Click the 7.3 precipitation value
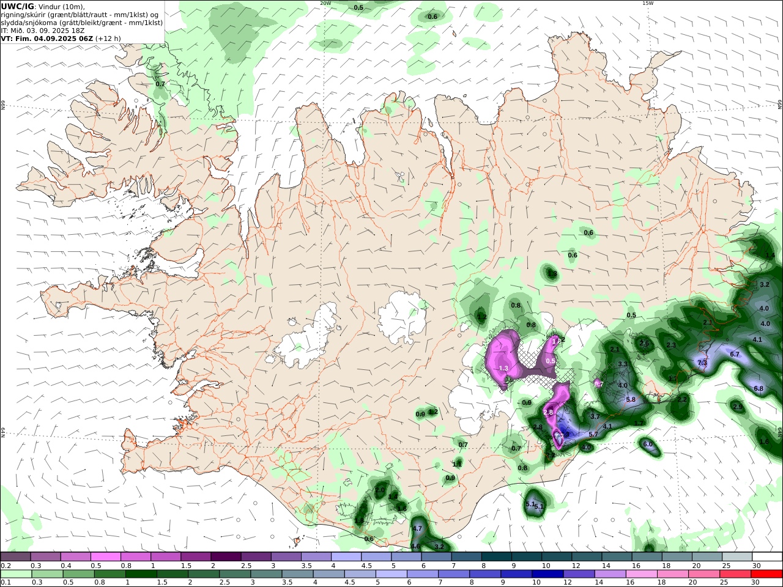The width and height of the screenshot is (783, 587). [702, 363]
